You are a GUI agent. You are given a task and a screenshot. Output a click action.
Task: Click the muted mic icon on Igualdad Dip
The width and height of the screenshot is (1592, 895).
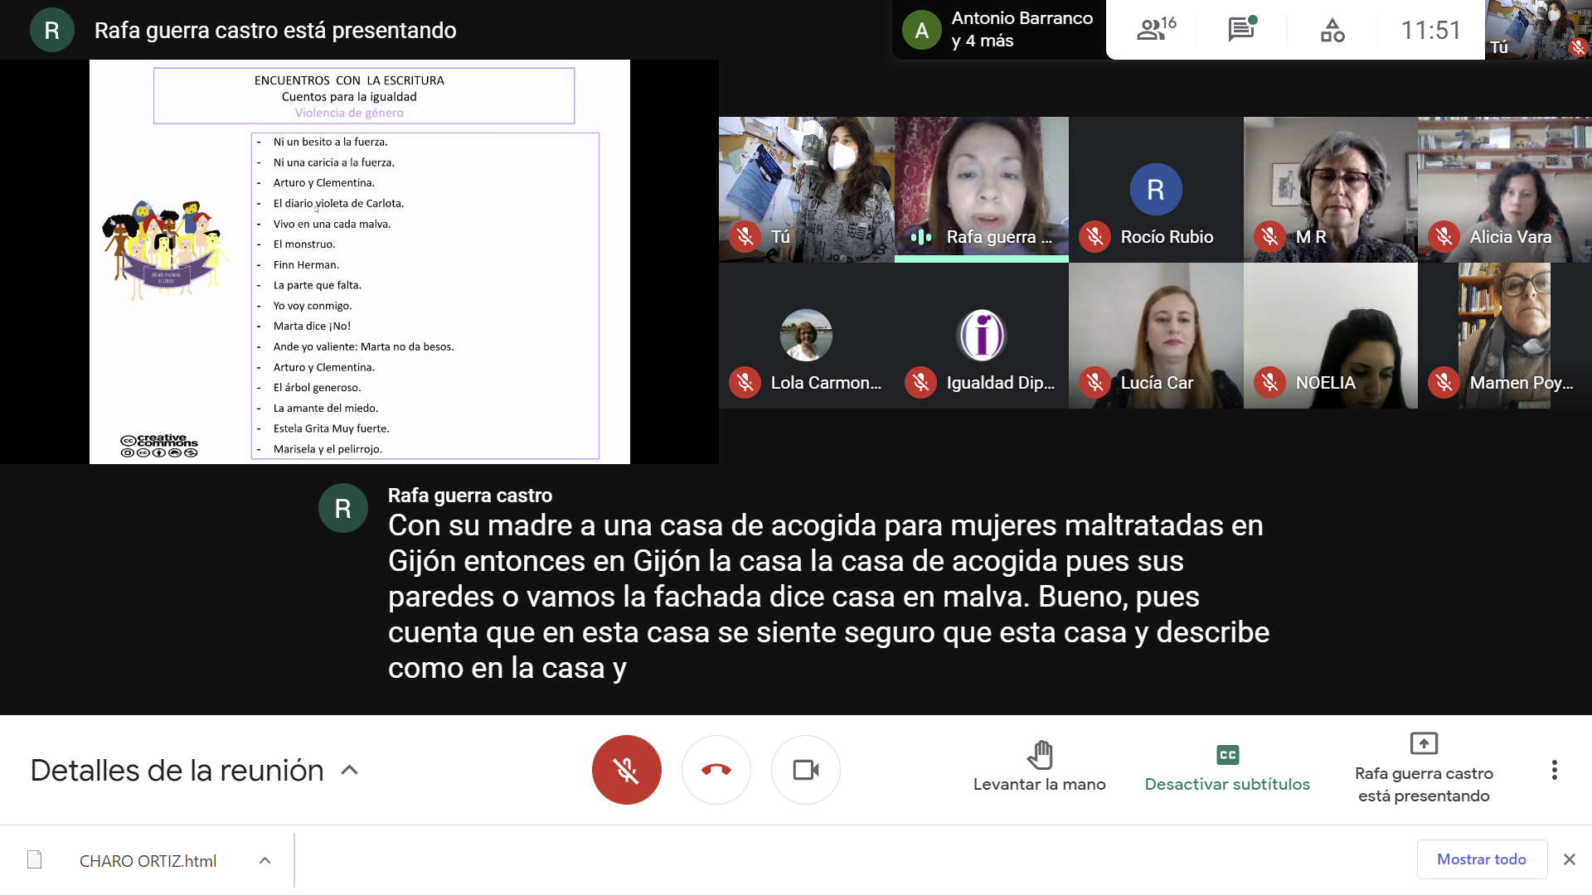[920, 383]
